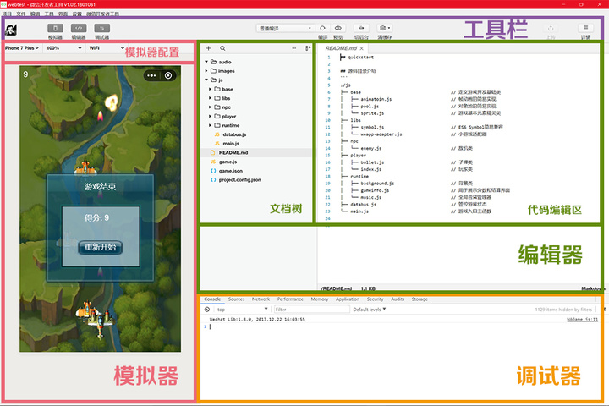
Task: Open the top context dropdown
Action: click(243, 310)
